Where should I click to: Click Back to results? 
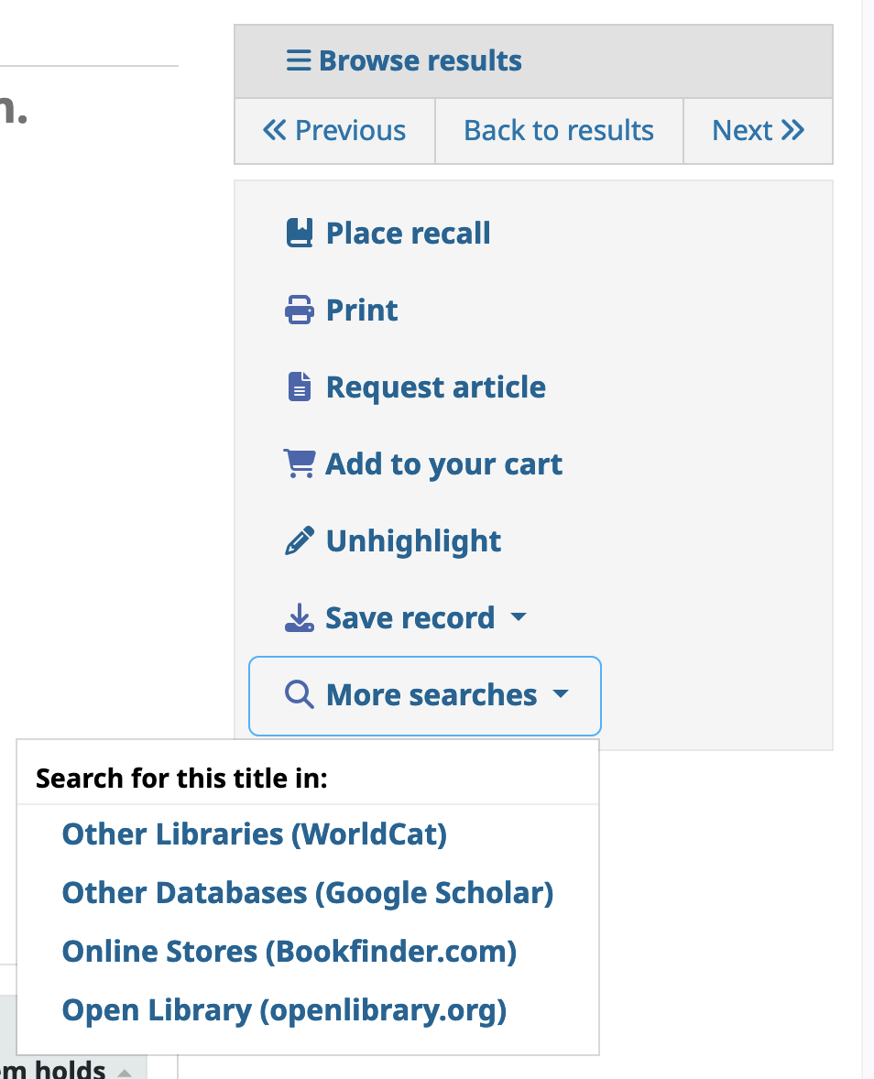pos(559,131)
